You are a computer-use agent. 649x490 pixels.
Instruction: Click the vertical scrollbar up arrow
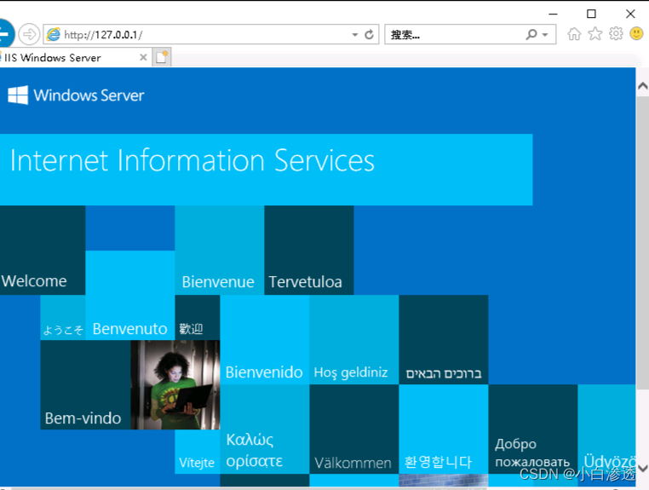click(x=642, y=86)
